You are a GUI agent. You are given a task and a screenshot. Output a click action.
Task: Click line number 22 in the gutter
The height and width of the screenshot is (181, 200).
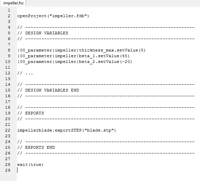click(x=8, y=130)
